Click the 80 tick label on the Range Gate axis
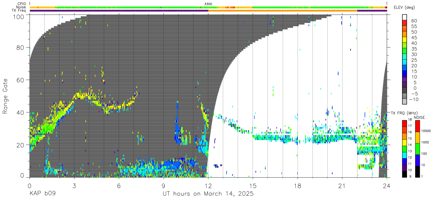This screenshot has height=201, width=435. (21, 48)
